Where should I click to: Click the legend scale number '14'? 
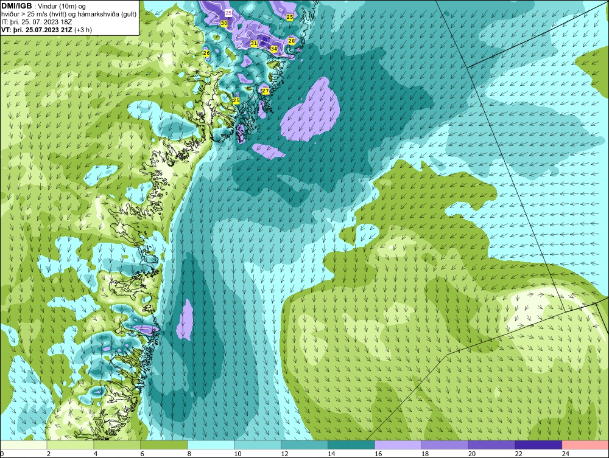pos(331,454)
